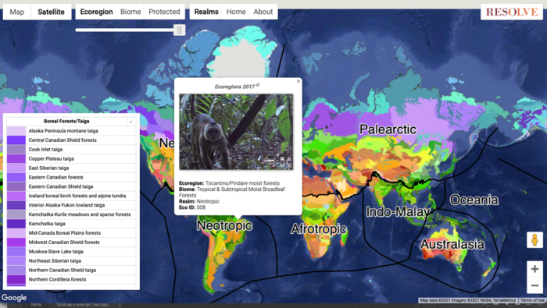Image resolution: width=547 pixels, height=308 pixels.
Task: Click the Eco ID 508 value
Action: 201,207
